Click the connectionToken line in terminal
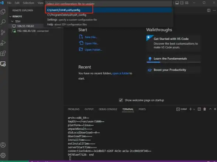217x162 pixels. pos(110,151)
